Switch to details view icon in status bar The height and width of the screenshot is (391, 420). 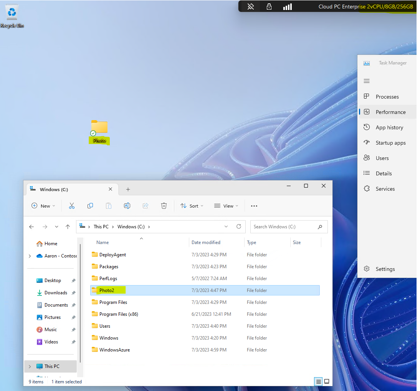coord(318,382)
